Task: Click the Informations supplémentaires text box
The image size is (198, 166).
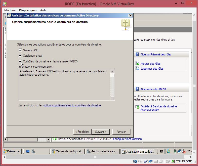Action: [x=67, y=85]
